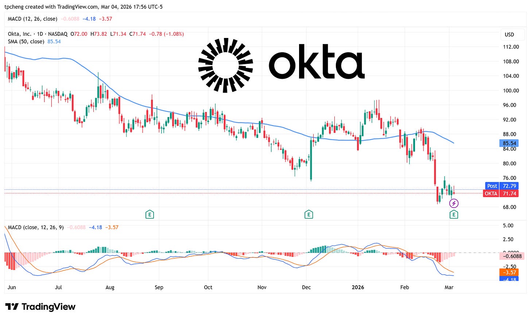The image size is (531, 320).
Task: Click the purple lightning bolt event icon
Action: click(454, 203)
